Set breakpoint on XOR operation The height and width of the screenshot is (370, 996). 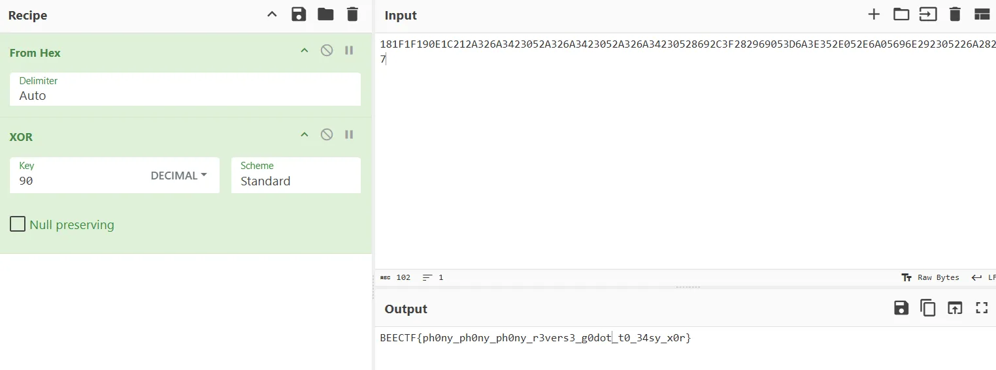(x=349, y=134)
